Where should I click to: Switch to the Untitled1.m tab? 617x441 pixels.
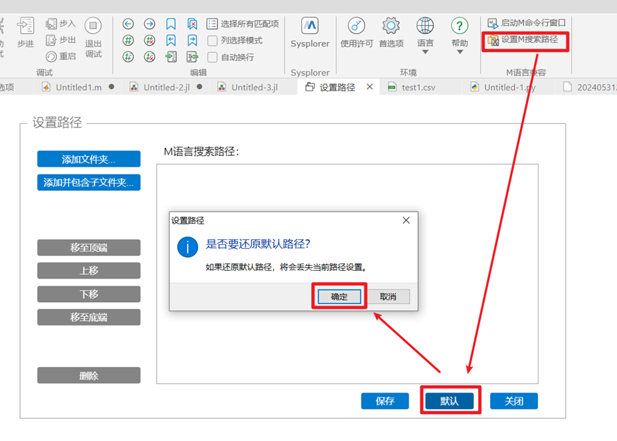78,87
